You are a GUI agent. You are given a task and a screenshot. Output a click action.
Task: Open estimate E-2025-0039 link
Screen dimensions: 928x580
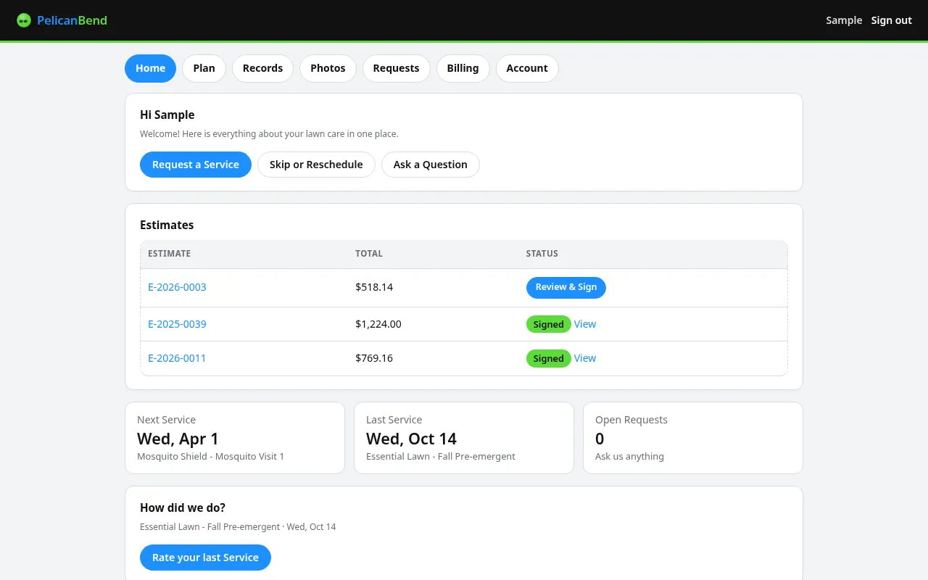tap(177, 324)
